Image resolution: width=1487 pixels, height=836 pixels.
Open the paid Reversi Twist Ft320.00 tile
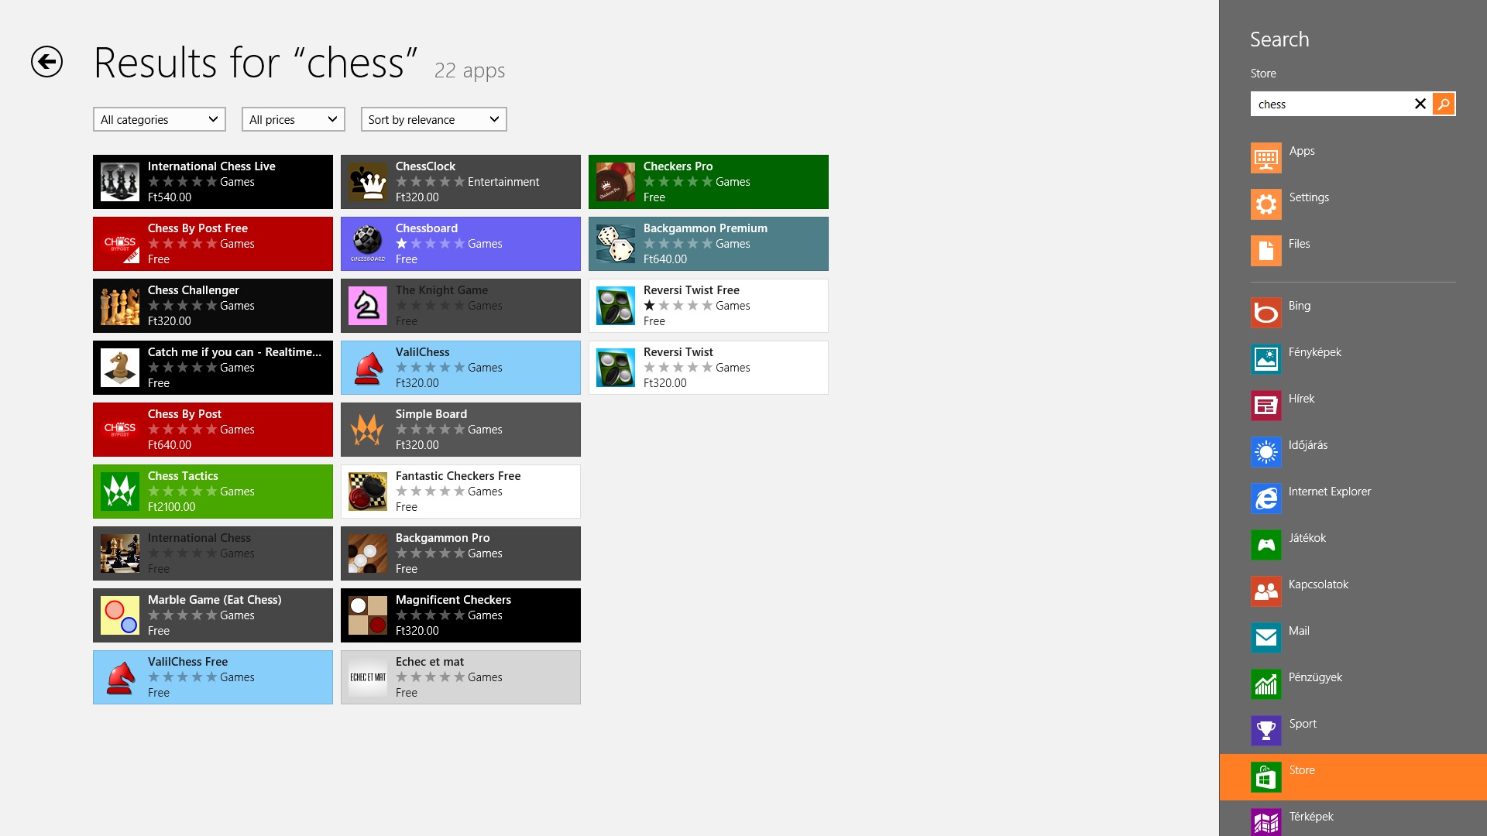pos(709,368)
